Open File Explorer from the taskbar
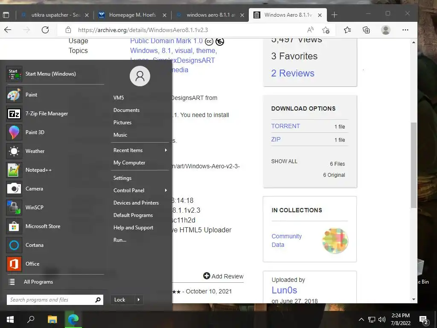Image resolution: width=437 pixels, height=328 pixels. 52,319
